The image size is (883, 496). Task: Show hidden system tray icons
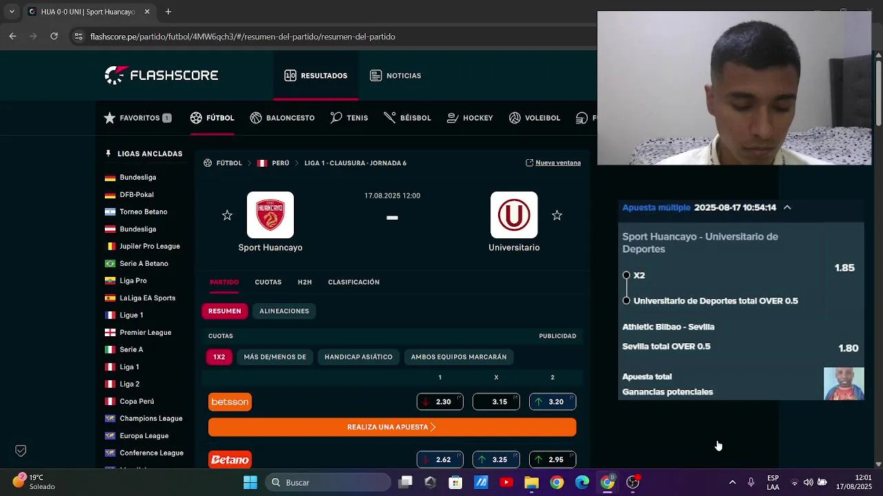pos(732,482)
